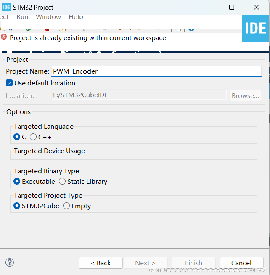270x275 pixels.
Task: Open the Help menu
Action: 76,17
